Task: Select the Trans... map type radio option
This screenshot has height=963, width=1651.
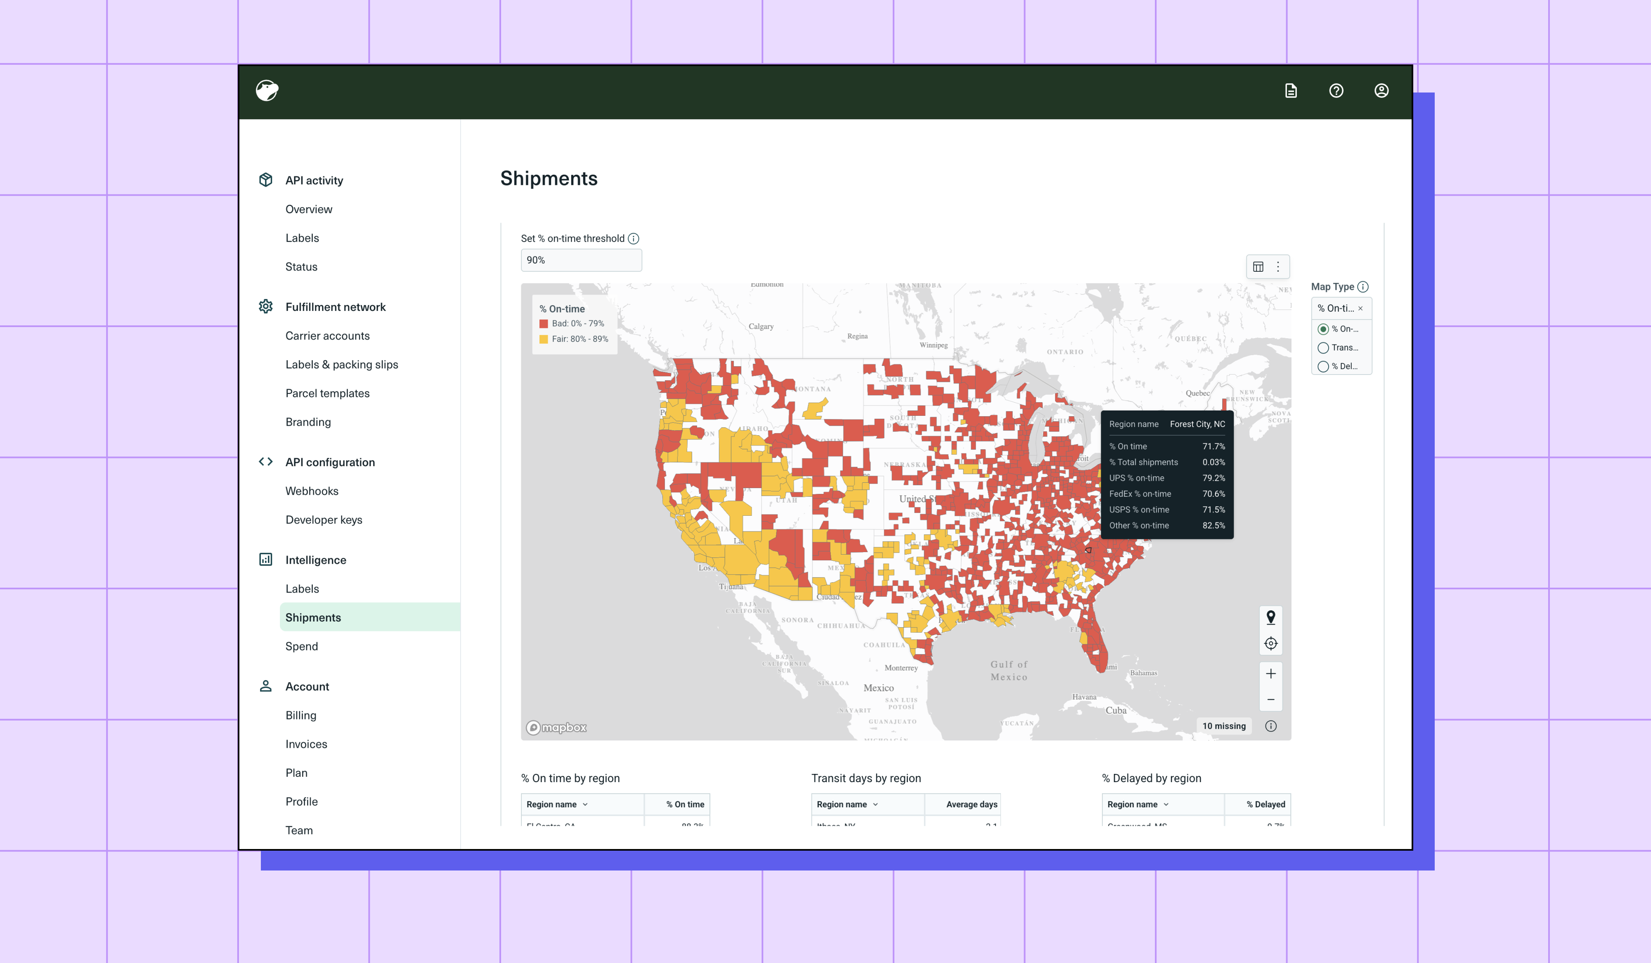Action: tap(1323, 348)
